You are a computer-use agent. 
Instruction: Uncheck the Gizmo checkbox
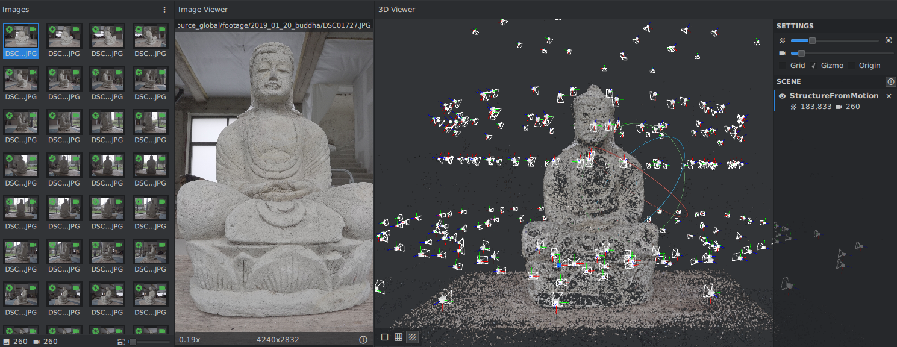(x=813, y=66)
